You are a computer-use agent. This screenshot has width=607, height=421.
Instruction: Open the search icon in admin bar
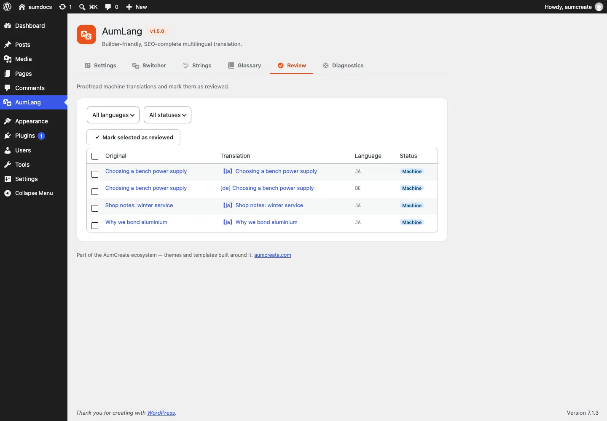tap(82, 7)
